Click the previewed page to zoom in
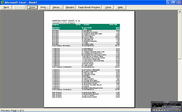The width and height of the screenshot is (182, 112). pyautogui.click(x=89, y=59)
